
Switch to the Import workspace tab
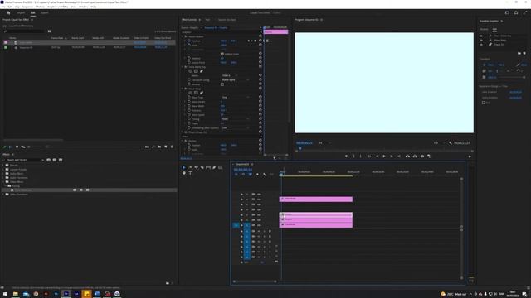tap(21, 13)
